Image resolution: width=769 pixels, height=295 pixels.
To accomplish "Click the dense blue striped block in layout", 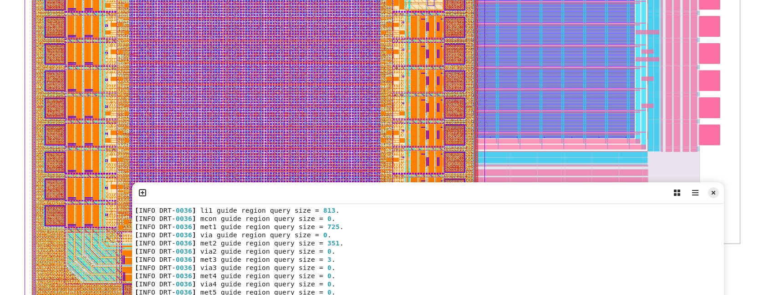I will (x=555, y=68).
